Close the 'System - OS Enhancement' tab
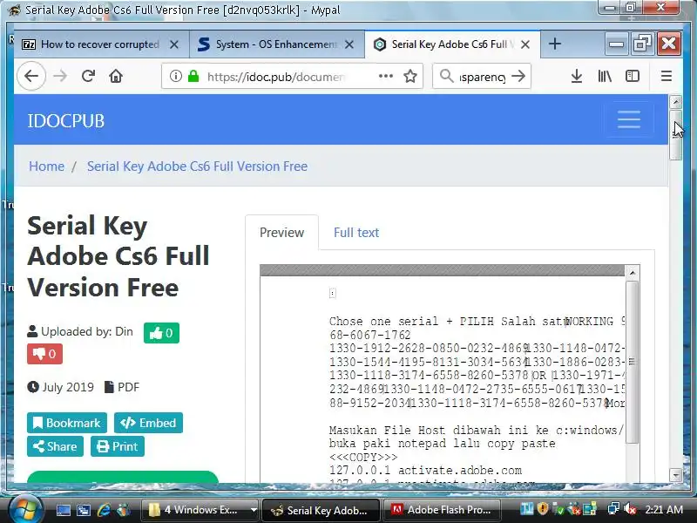The width and height of the screenshot is (697, 523). coord(349,44)
